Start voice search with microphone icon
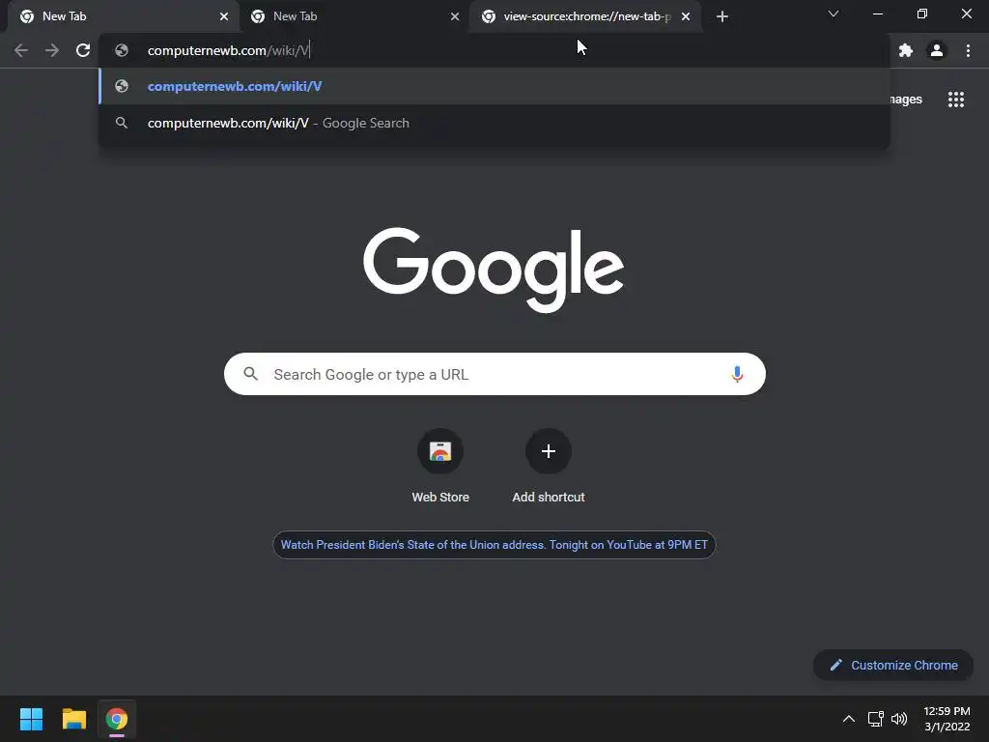Image resolution: width=989 pixels, height=742 pixels. pyautogui.click(x=737, y=374)
